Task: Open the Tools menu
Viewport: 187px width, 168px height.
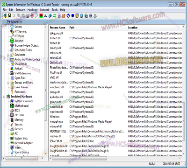Action: (x=55, y=10)
